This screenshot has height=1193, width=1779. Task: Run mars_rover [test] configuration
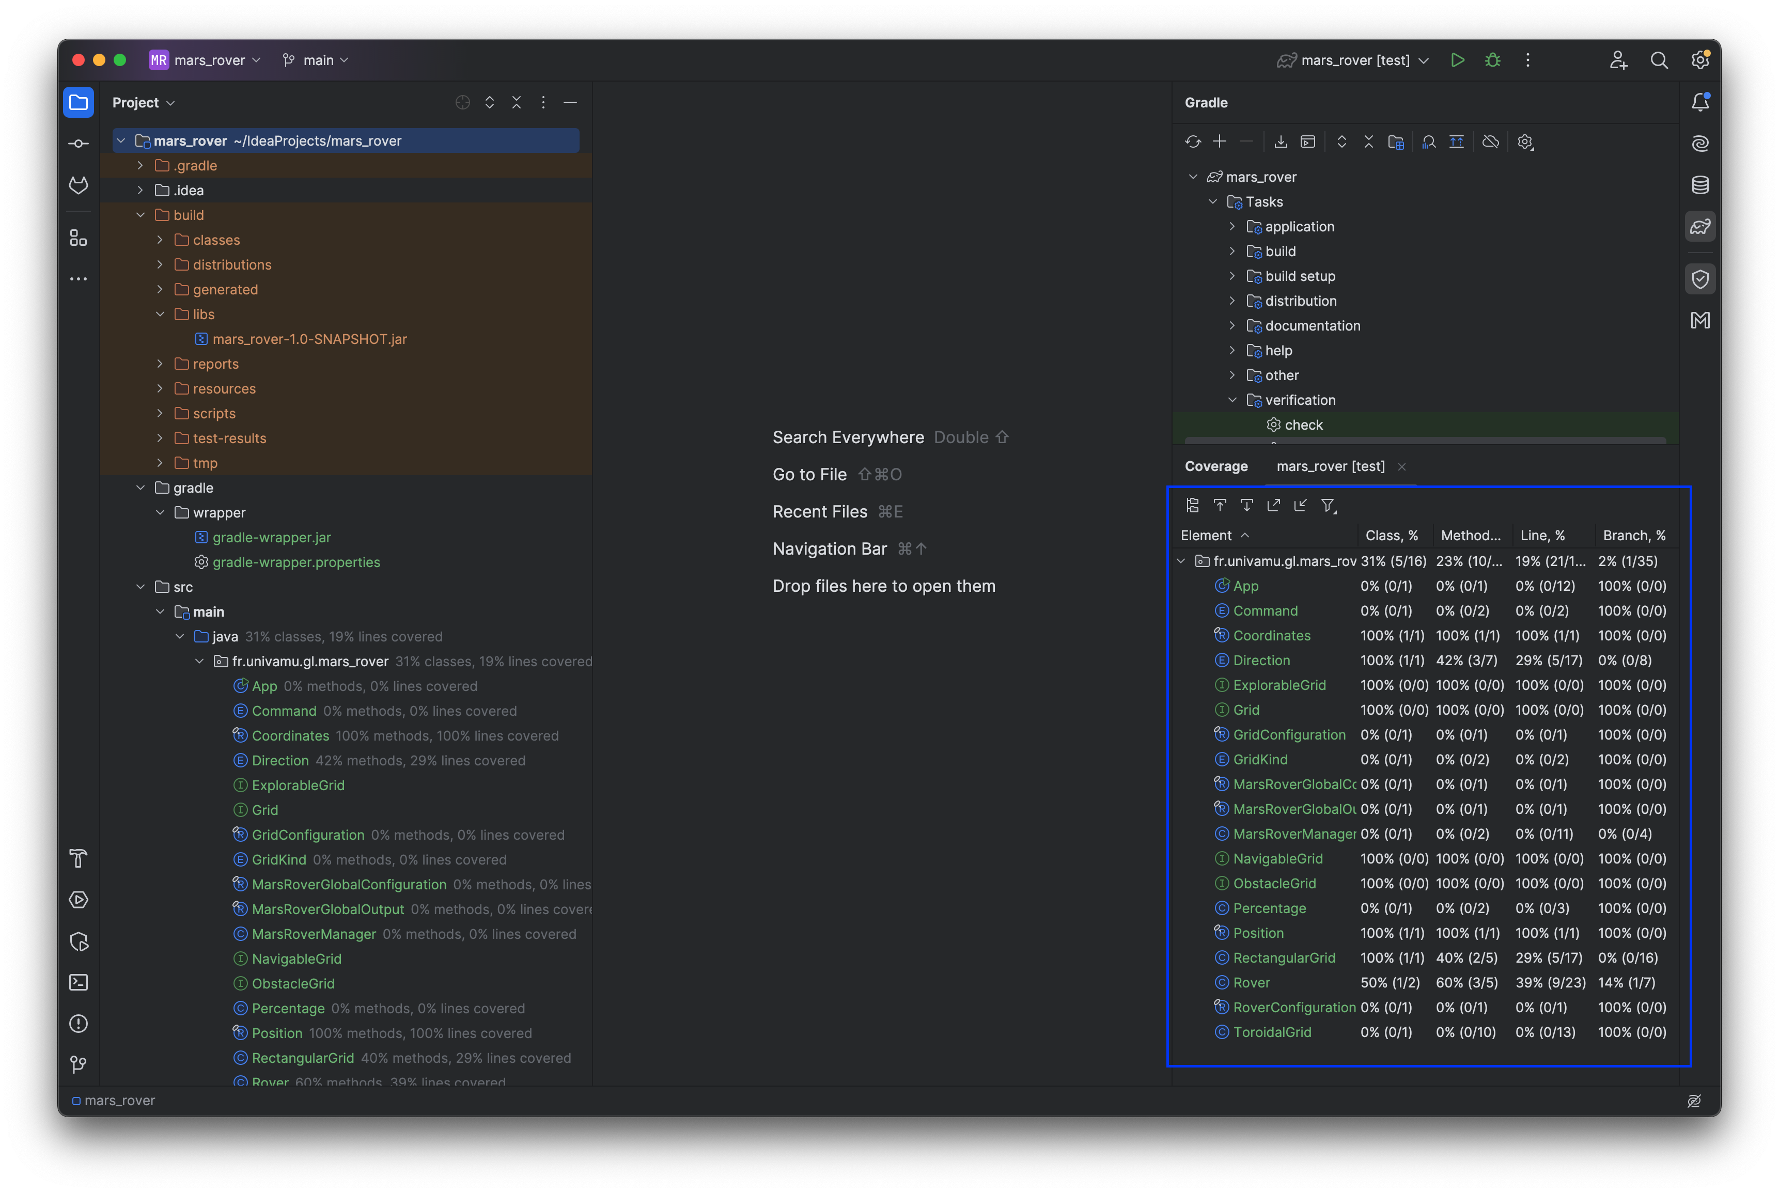(1457, 60)
